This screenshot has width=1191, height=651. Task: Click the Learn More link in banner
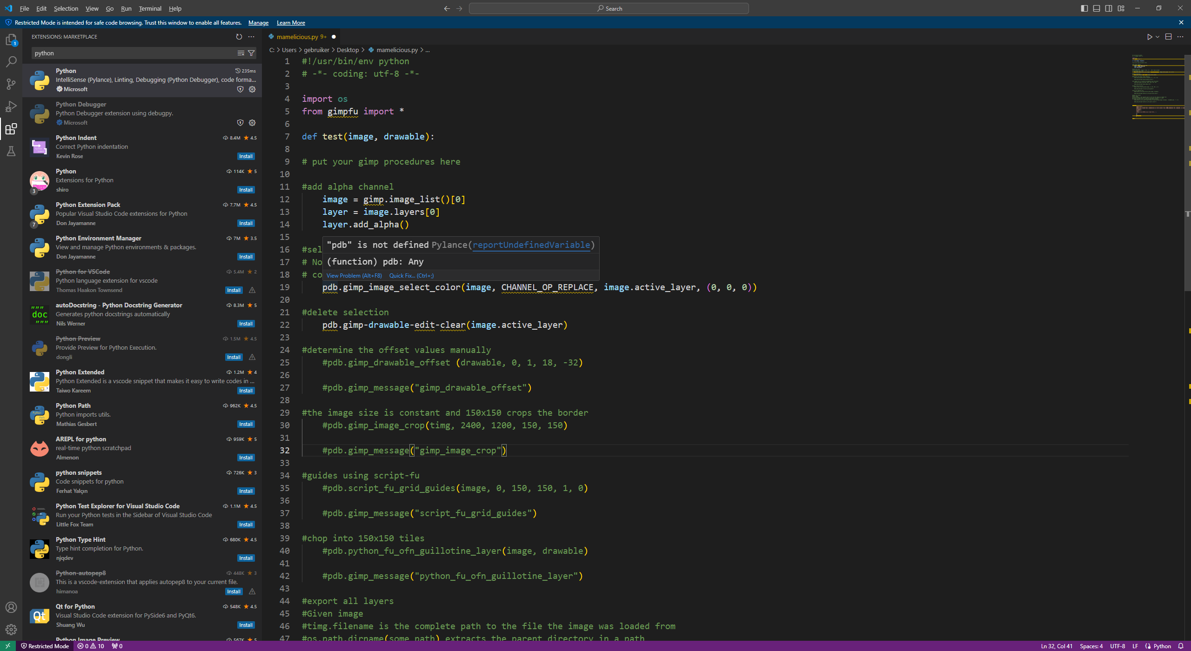point(291,23)
